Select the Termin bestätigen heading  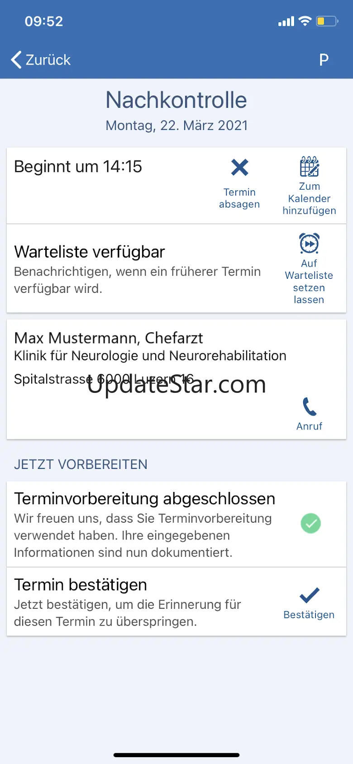(x=81, y=585)
